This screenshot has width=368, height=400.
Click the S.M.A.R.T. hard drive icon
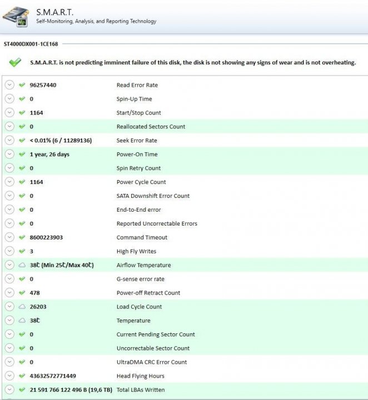click(16, 16)
